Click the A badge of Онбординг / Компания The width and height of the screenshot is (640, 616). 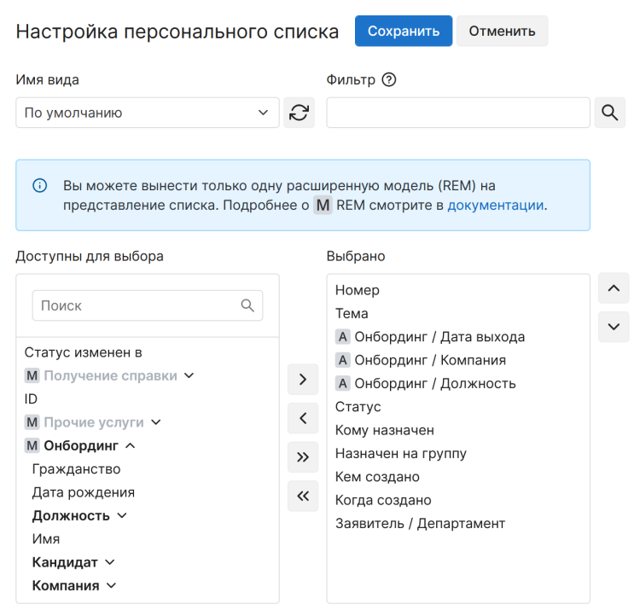tap(343, 360)
